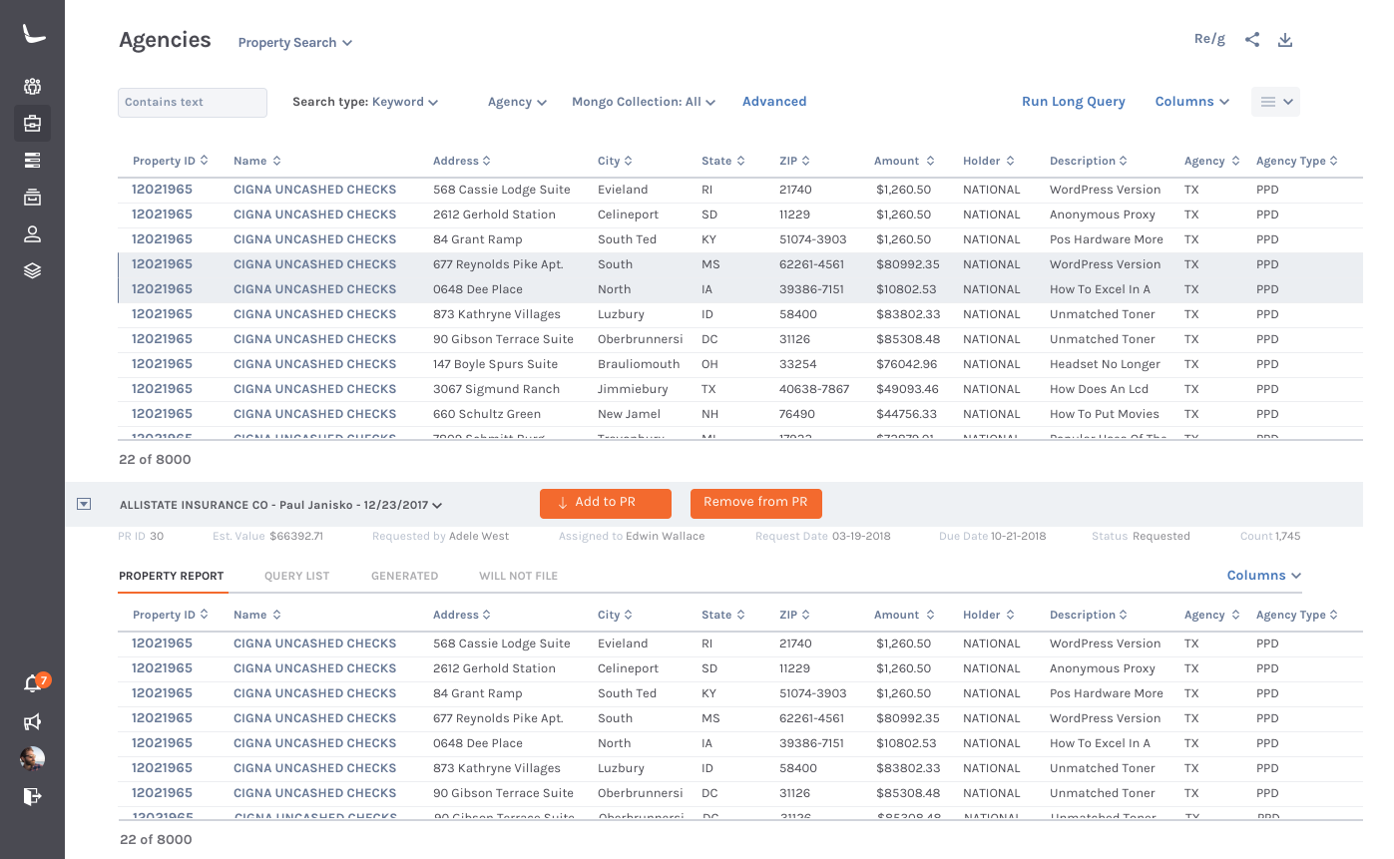Click the logout icon in sidebar
Screen dimensions: 1394x859
(32, 796)
